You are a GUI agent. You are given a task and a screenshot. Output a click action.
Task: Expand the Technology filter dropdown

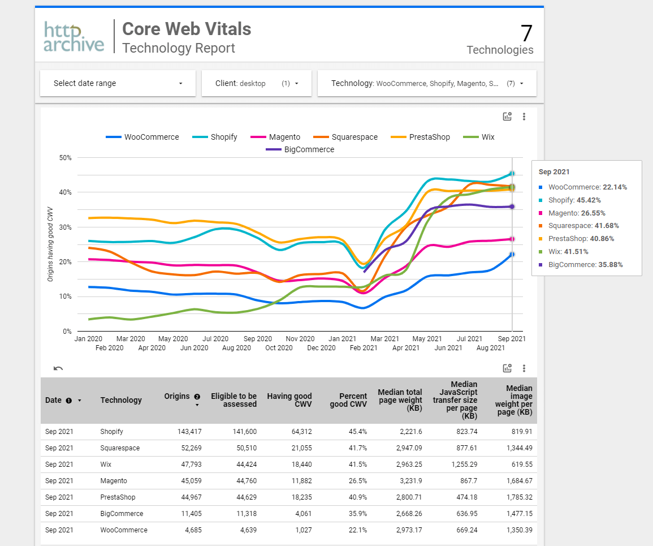427,83
